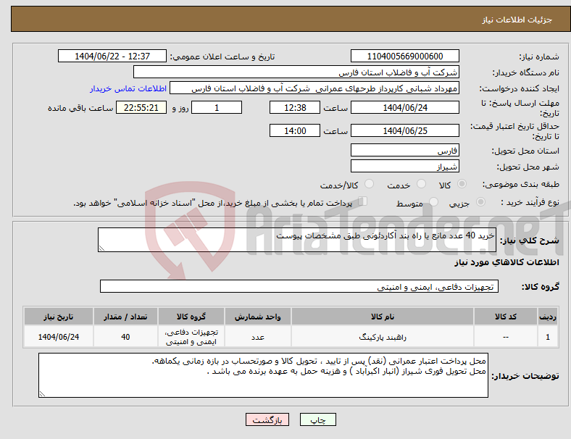Screen dimensions: 571x439
Task: Click the validity time field 14:00
Action: [295, 130]
